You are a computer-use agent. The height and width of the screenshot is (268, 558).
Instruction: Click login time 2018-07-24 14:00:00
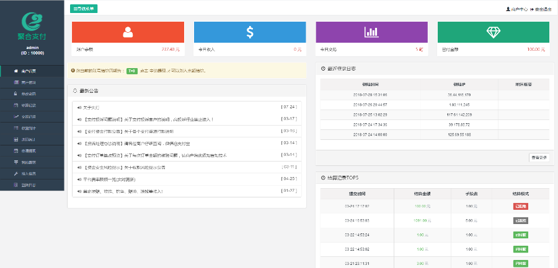[x=370, y=135]
